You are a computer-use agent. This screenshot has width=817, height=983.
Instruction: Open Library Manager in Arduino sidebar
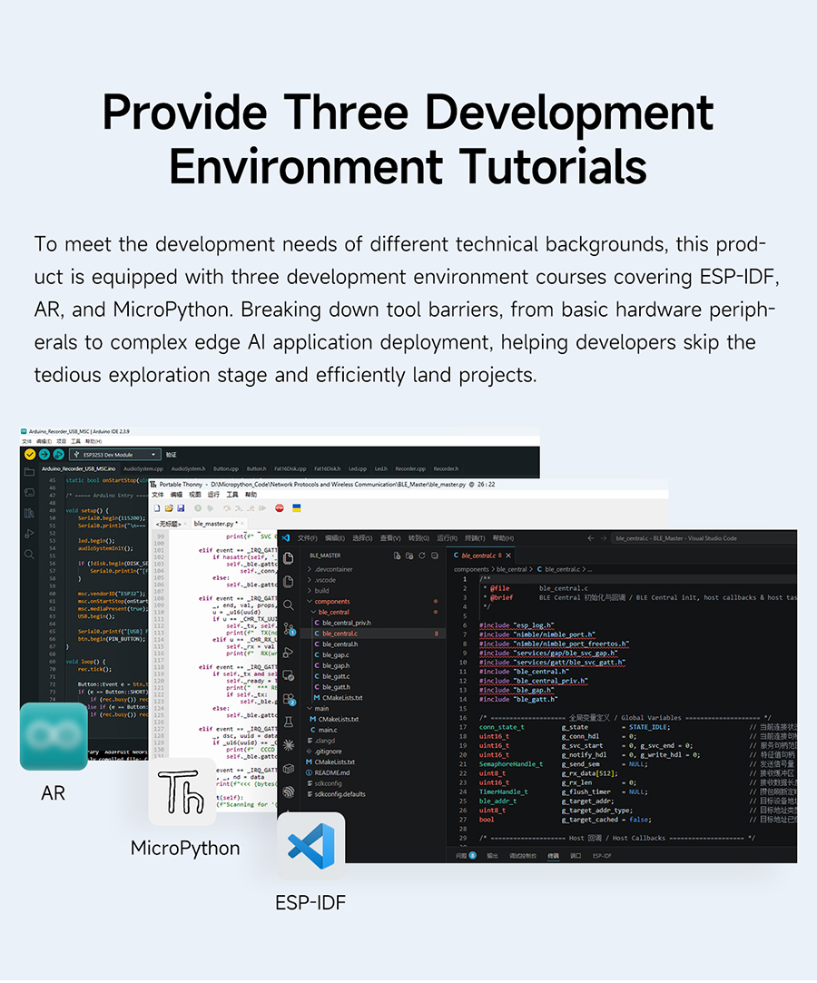(29, 514)
